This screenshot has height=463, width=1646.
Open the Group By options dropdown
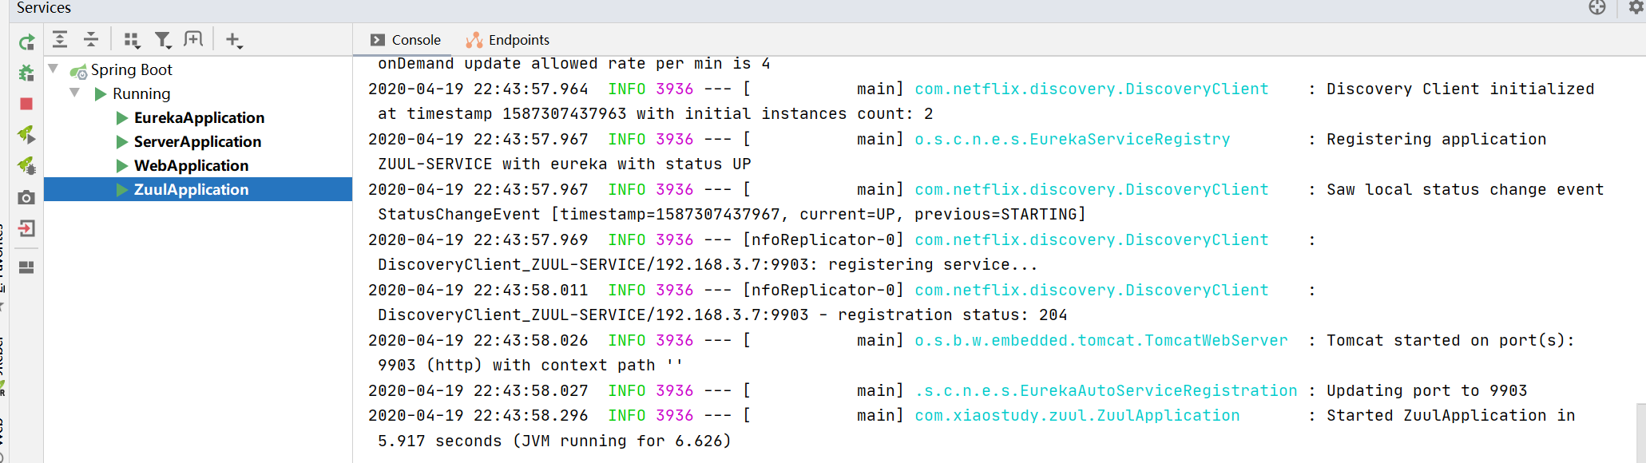tap(133, 40)
